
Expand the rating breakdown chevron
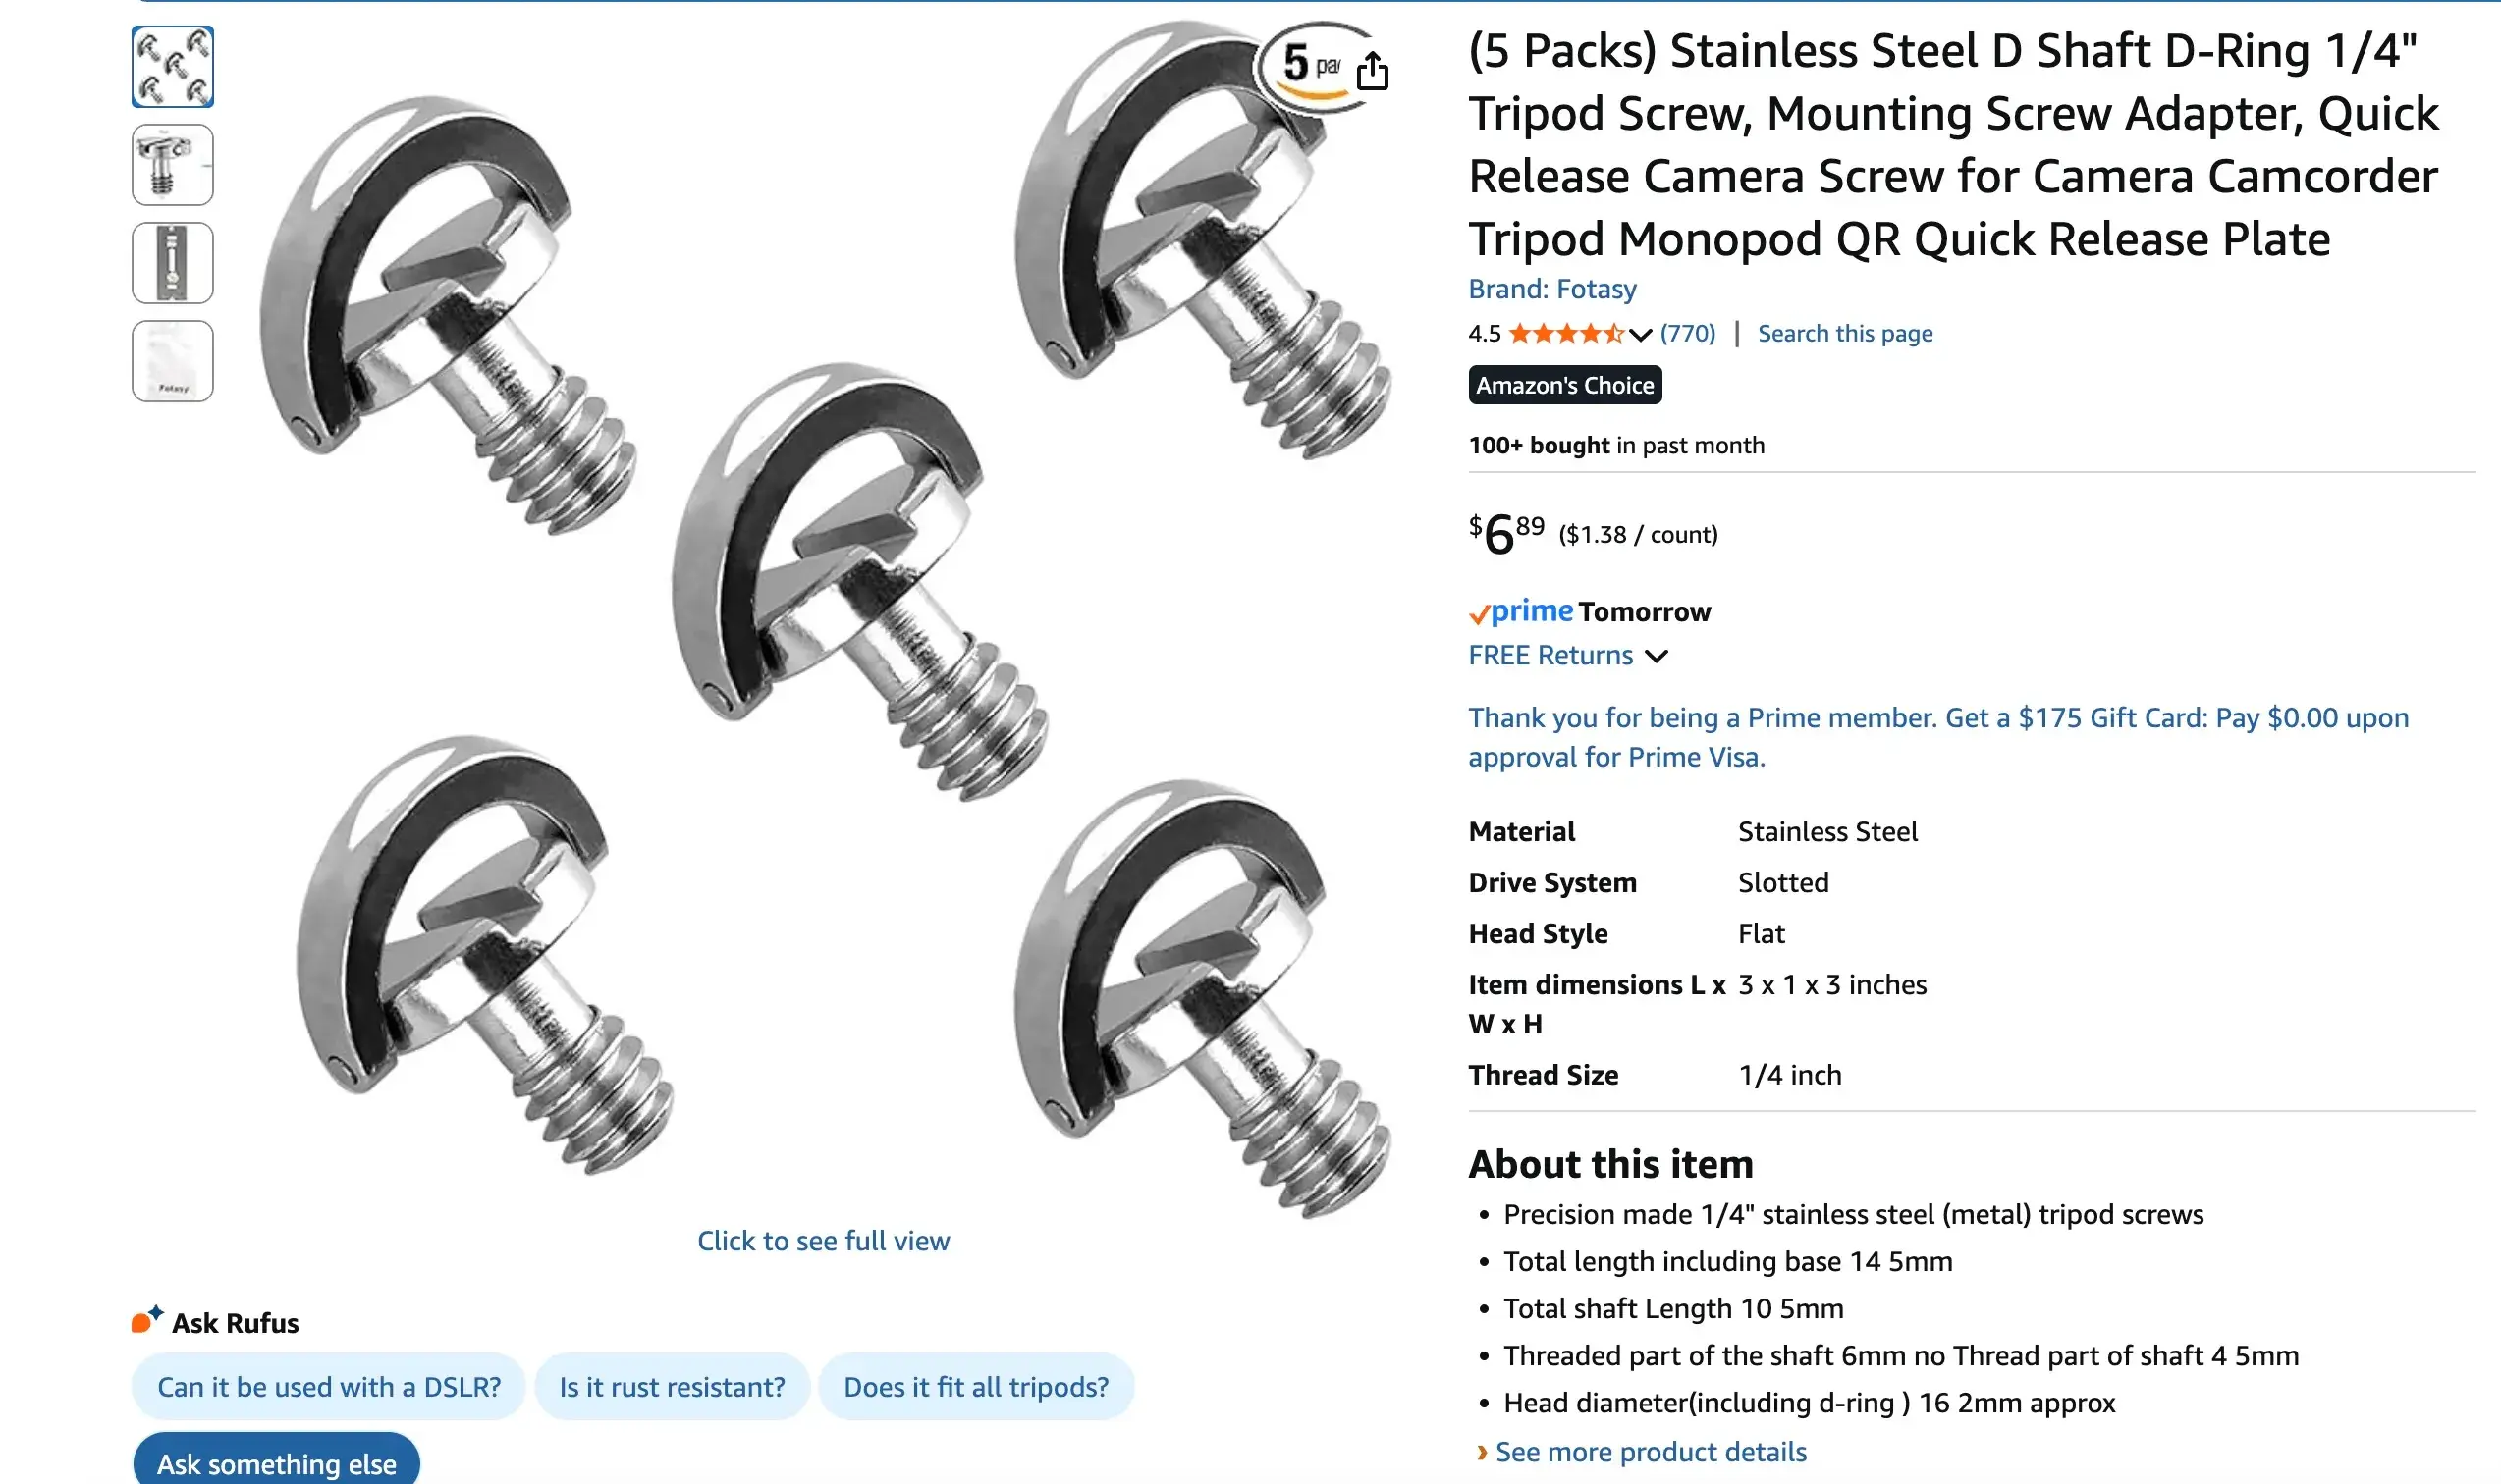(x=1640, y=334)
